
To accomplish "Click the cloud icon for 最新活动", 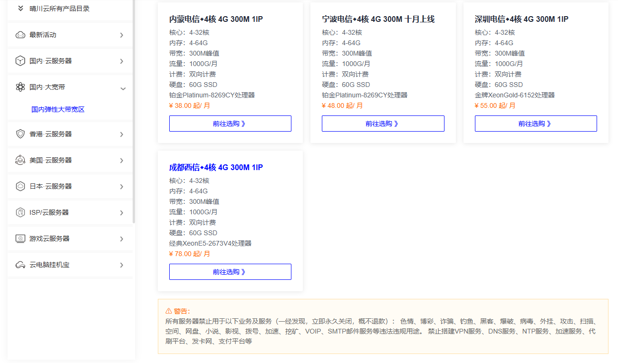I will (x=20, y=35).
